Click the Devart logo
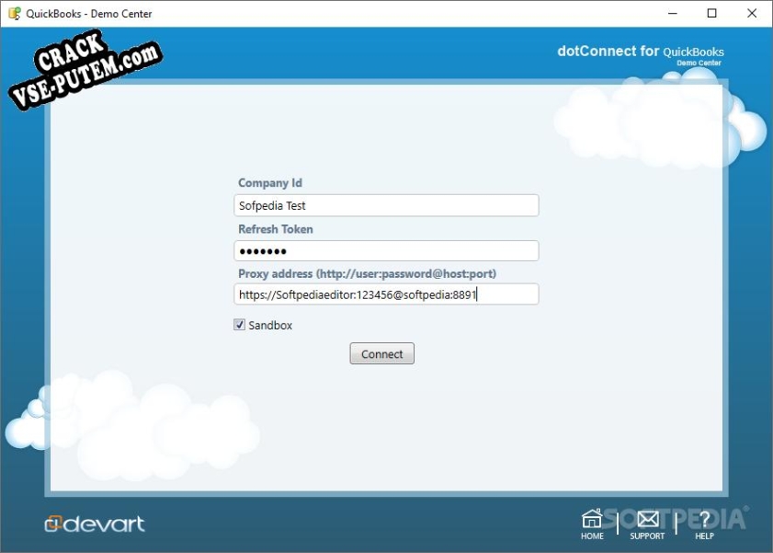 tap(95, 524)
